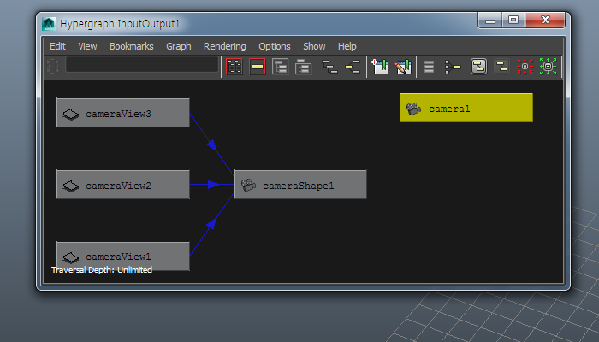Click the Create Bookmark icon
Viewport: 599px width, 342px height.
(x=380, y=67)
